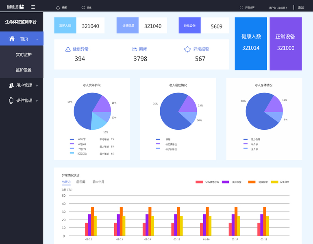This screenshot has height=244, width=313.
Task: Toggle the 70到79 legend swatch
Action: click(72, 148)
